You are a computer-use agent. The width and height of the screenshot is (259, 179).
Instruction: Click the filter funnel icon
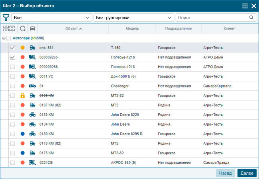pos(6,18)
